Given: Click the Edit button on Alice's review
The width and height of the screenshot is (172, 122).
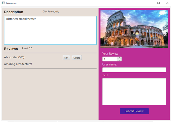Looking at the screenshot, I should (x=66, y=58).
